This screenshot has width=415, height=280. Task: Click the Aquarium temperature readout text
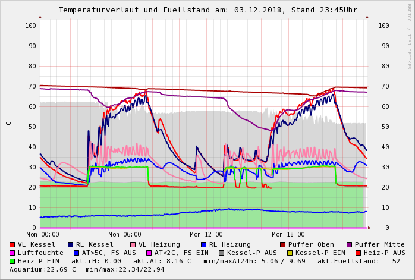(x=43, y=269)
